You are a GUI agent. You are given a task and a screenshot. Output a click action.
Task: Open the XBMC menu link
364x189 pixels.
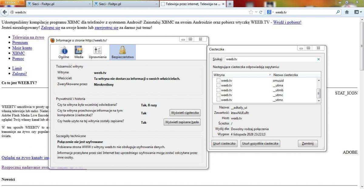click(x=19, y=53)
